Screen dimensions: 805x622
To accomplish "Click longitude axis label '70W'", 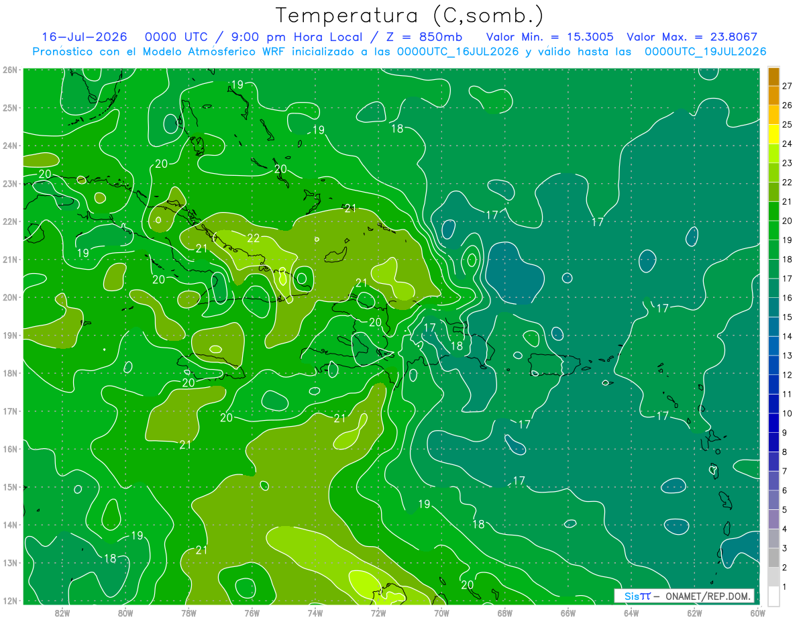I will point(441,613).
